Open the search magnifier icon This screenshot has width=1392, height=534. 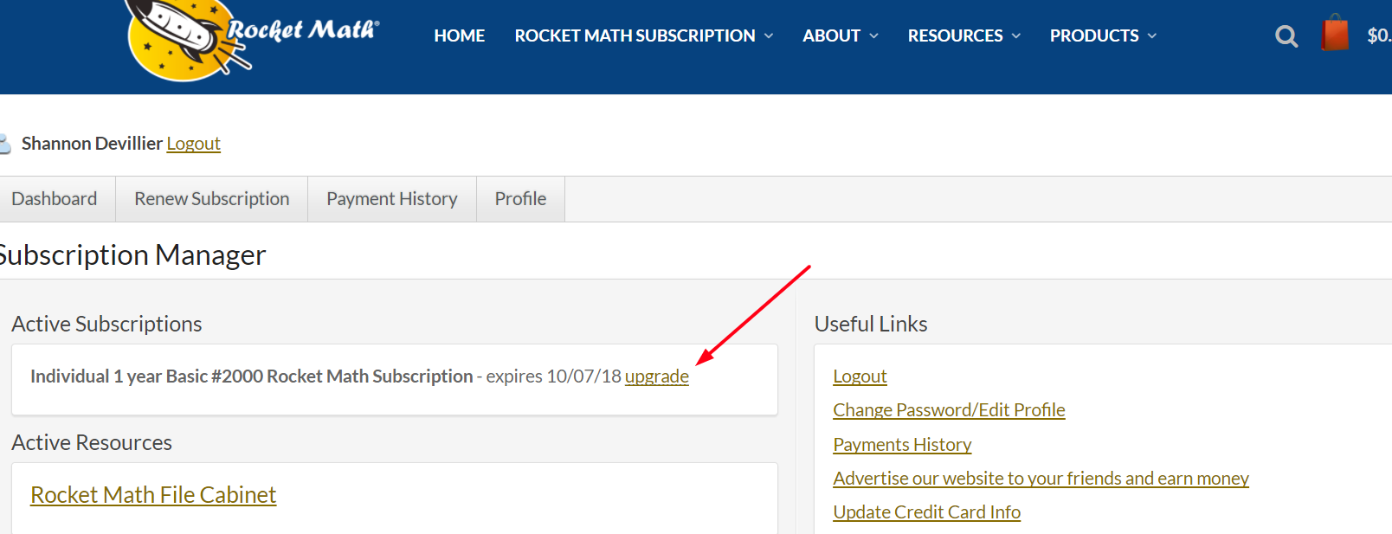coord(1286,36)
